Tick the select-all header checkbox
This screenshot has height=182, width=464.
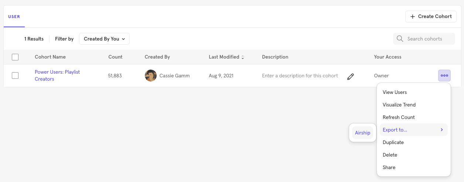pos(15,57)
